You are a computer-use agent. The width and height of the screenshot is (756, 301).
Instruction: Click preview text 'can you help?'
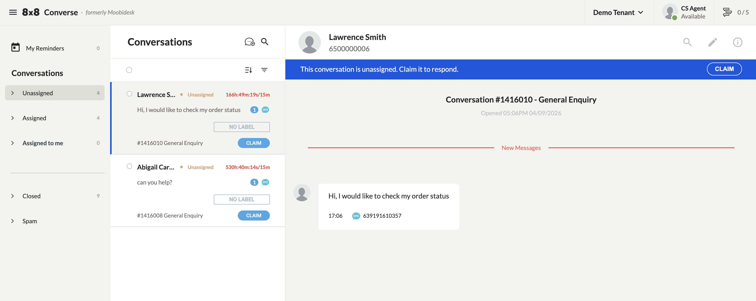pyautogui.click(x=154, y=182)
